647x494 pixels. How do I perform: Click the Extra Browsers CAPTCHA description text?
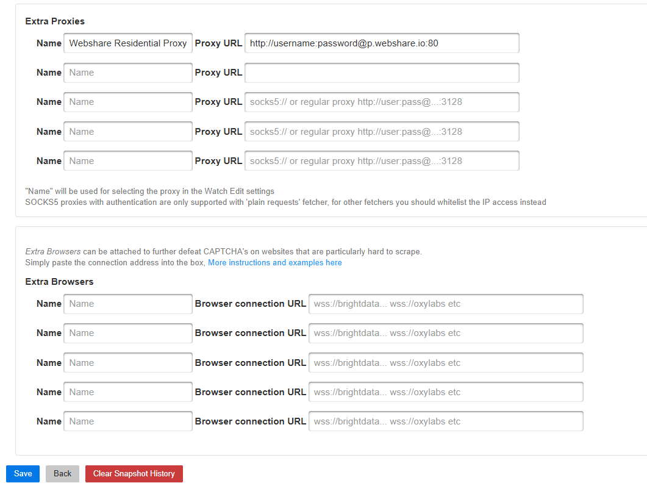pyautogui.click(x=224, y=251)
